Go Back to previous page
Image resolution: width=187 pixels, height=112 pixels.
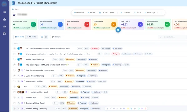tap(15, 9)
